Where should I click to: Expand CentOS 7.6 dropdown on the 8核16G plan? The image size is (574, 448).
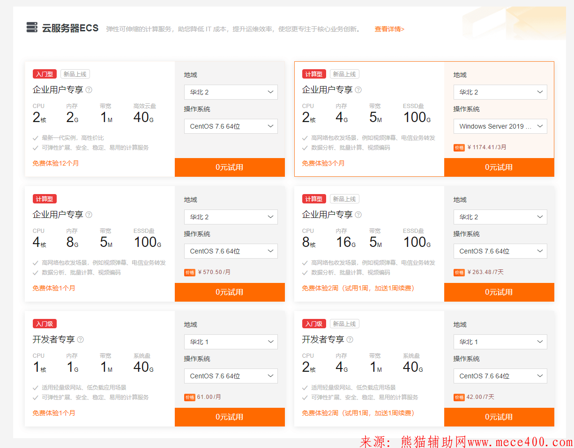pos(500,251)
